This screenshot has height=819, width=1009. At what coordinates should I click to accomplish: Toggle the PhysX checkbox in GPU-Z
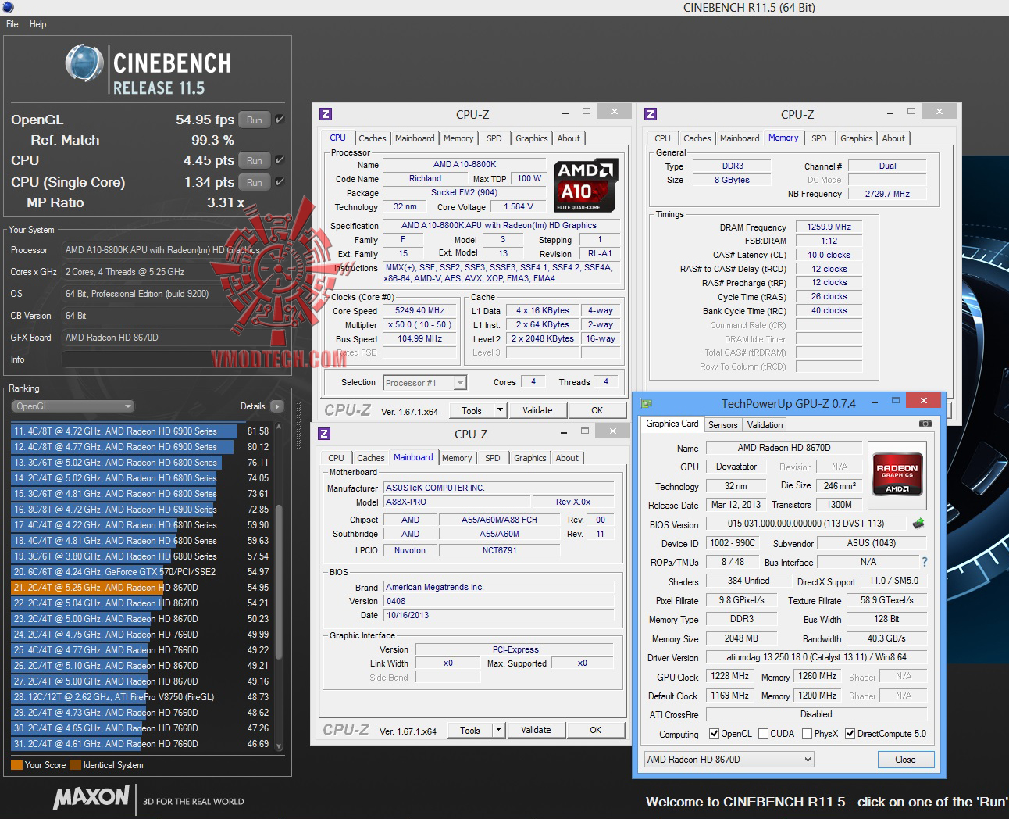[808, 734]
